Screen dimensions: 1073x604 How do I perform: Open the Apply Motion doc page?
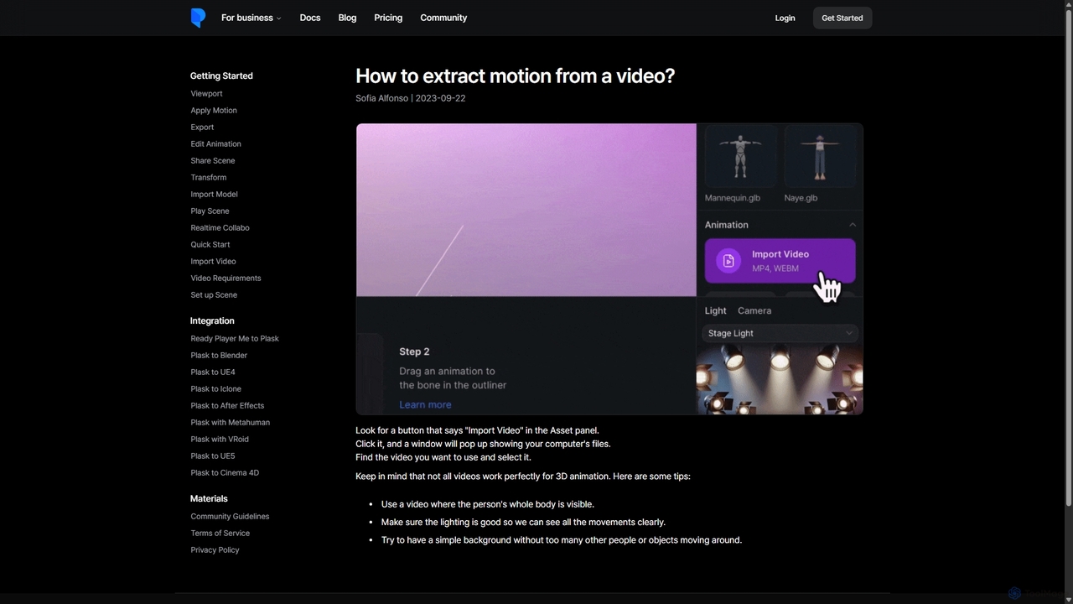pos(214,111)
